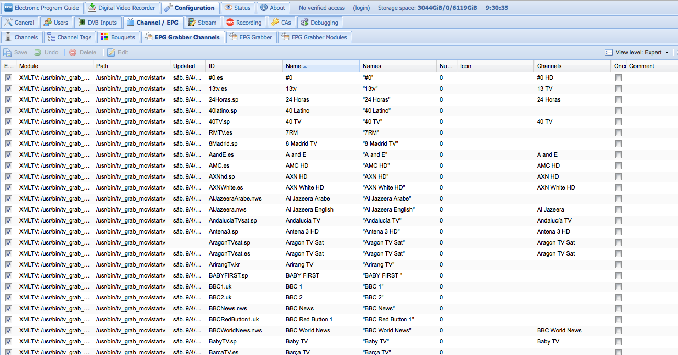Open the CAs tab with key icon
The image size is (678, 355).
281,23
